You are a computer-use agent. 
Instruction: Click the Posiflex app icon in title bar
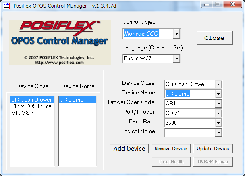[6, 6]
